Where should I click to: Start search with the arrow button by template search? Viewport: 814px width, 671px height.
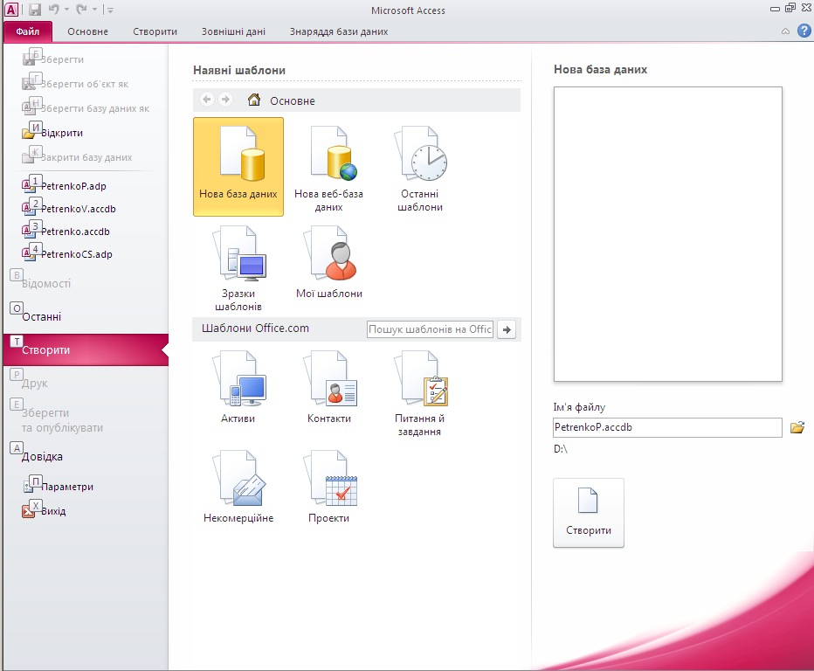click(507, 329)
